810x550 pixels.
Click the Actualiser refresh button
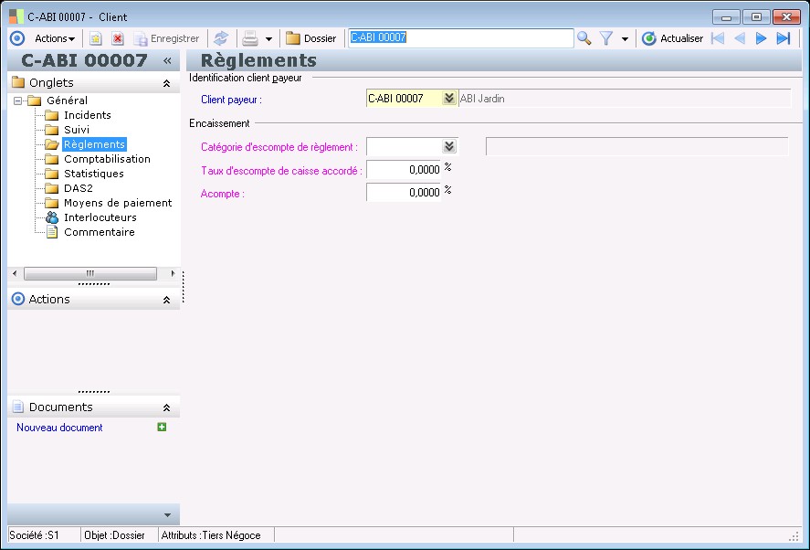(672, 38)
